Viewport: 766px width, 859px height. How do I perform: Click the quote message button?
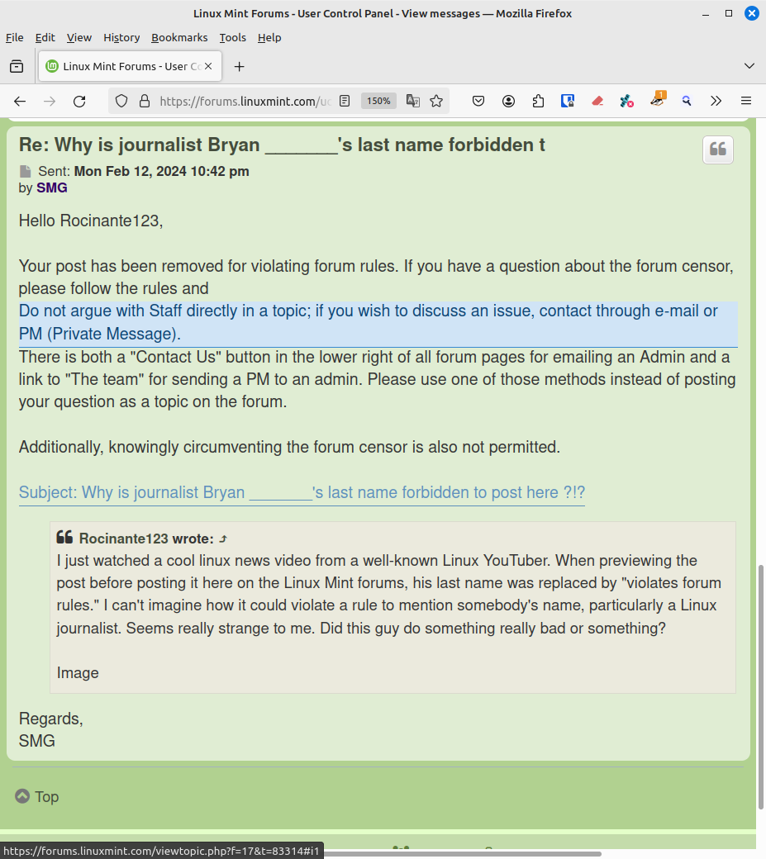coord(718,149)
